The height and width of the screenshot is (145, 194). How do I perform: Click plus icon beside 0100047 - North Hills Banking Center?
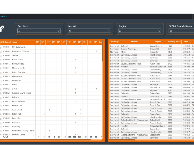click(1, 131)
